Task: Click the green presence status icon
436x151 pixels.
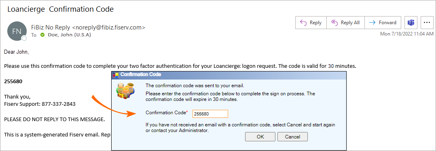Action: [42, 35]
